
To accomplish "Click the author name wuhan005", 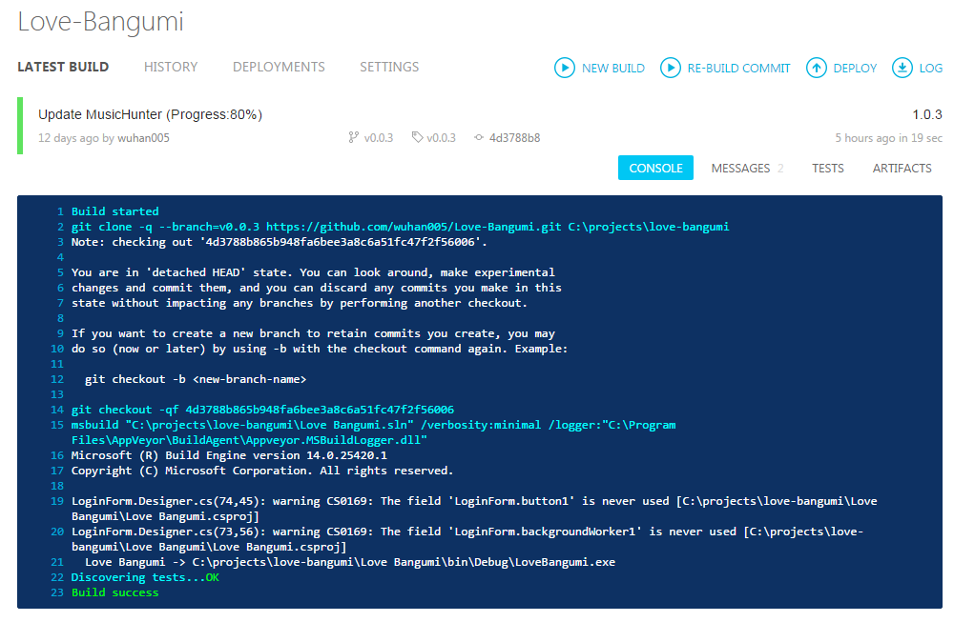I will point(143,138).
